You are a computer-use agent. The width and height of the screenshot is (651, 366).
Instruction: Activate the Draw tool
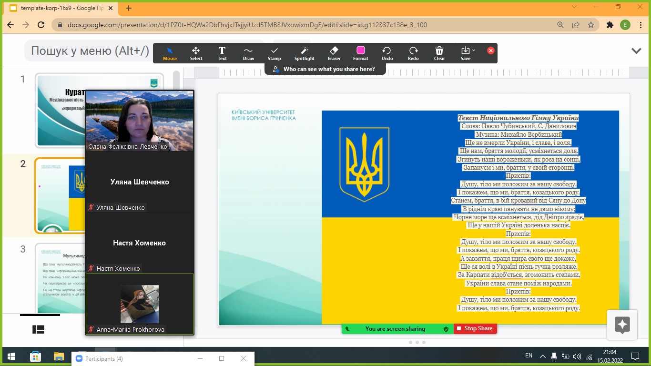coord(248,53)
